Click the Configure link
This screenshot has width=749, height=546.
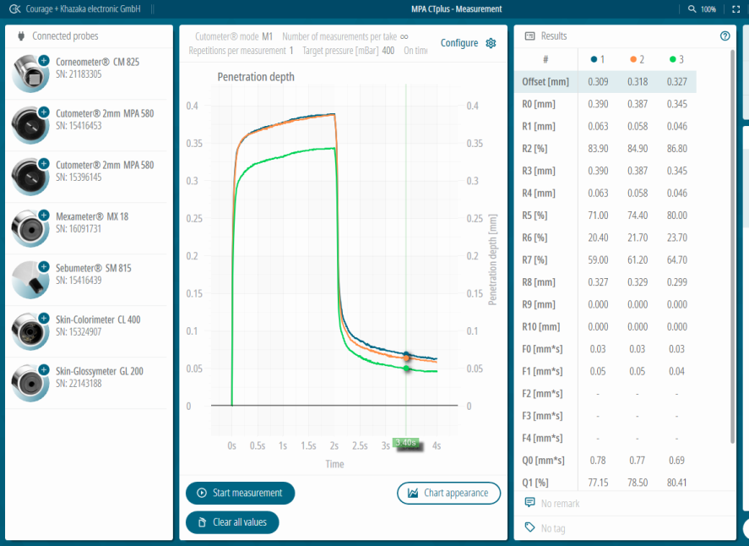tap(459, 43)
